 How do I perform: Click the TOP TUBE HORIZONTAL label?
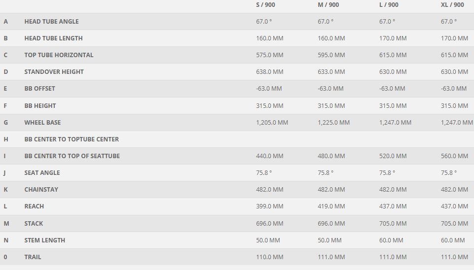59,55
